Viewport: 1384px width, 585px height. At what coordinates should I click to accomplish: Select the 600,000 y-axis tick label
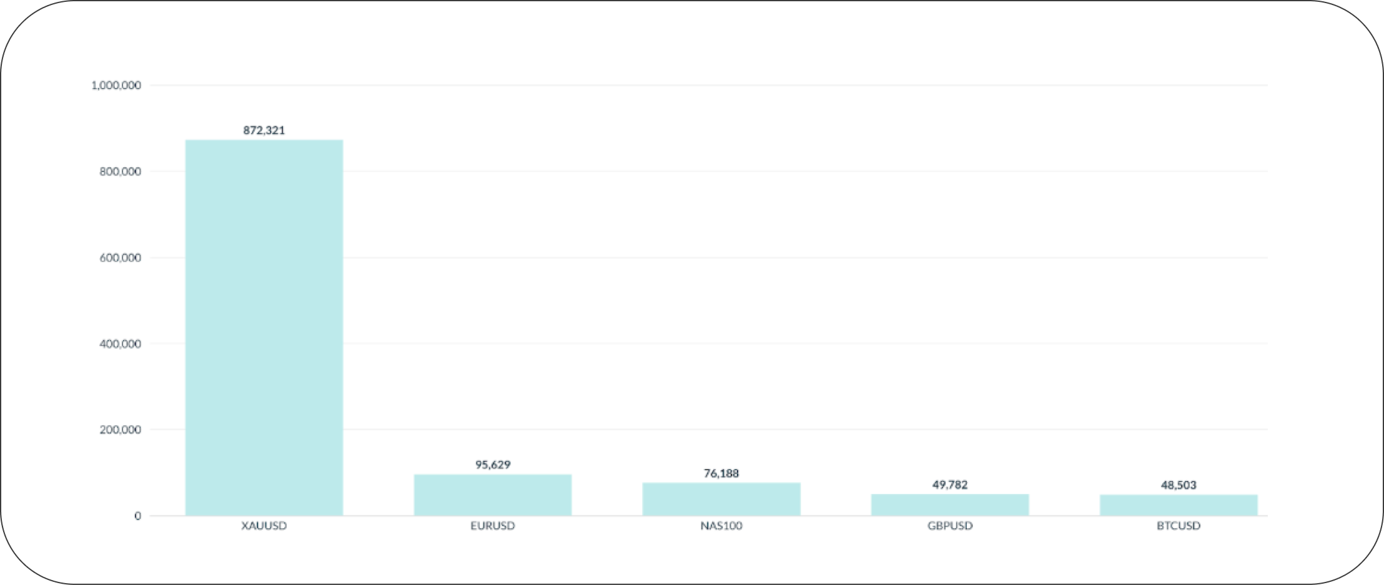tap(120, 258)
